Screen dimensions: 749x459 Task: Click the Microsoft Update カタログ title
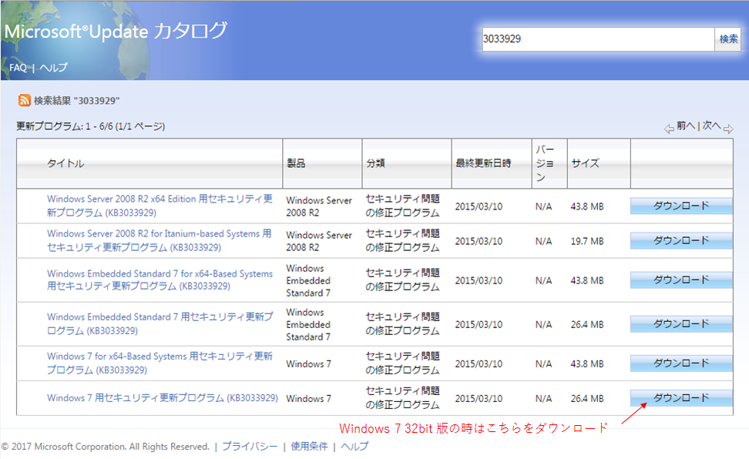[x=116, y=31]
